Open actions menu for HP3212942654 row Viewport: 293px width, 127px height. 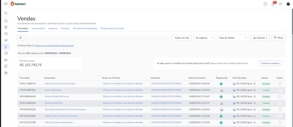pyautogui.click(x=280, y=103)
